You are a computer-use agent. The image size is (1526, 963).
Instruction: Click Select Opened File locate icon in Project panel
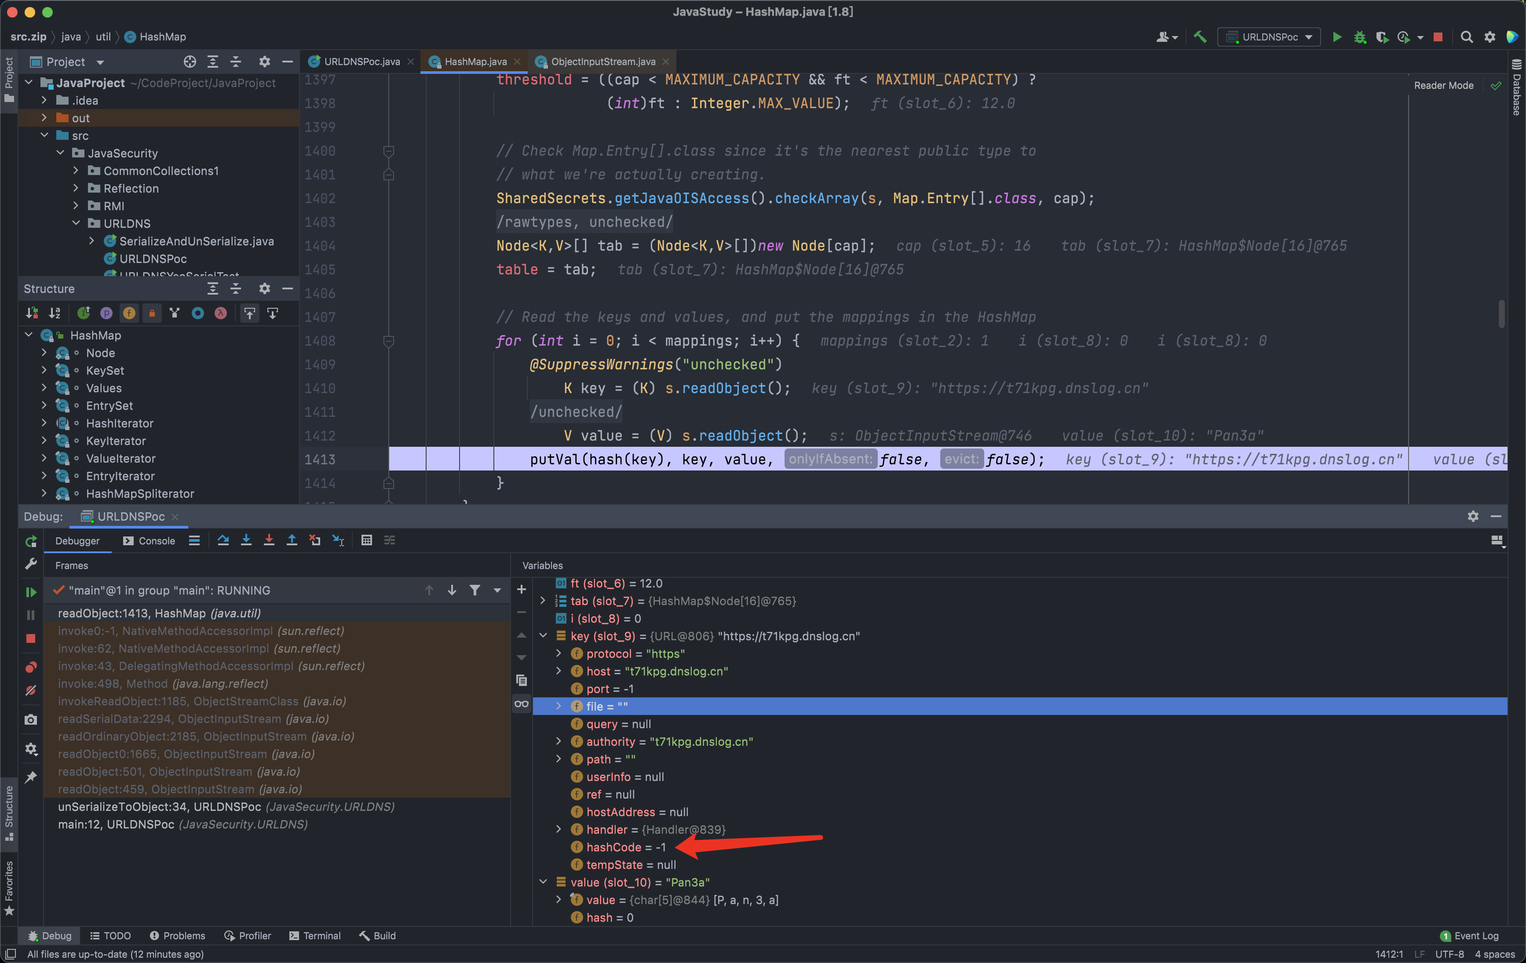[x=190, y=62]
